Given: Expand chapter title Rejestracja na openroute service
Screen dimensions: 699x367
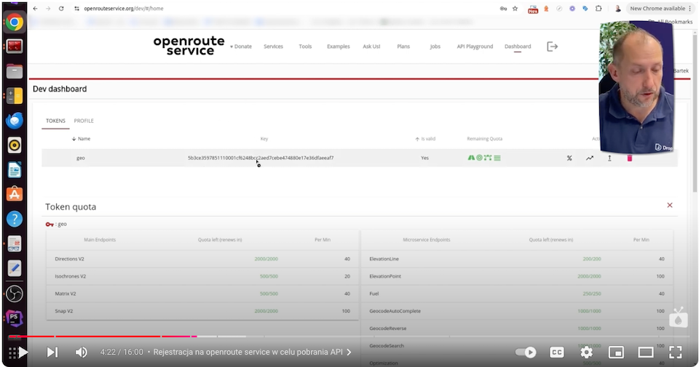Looking at the screenshot, I should click(253, 352).
